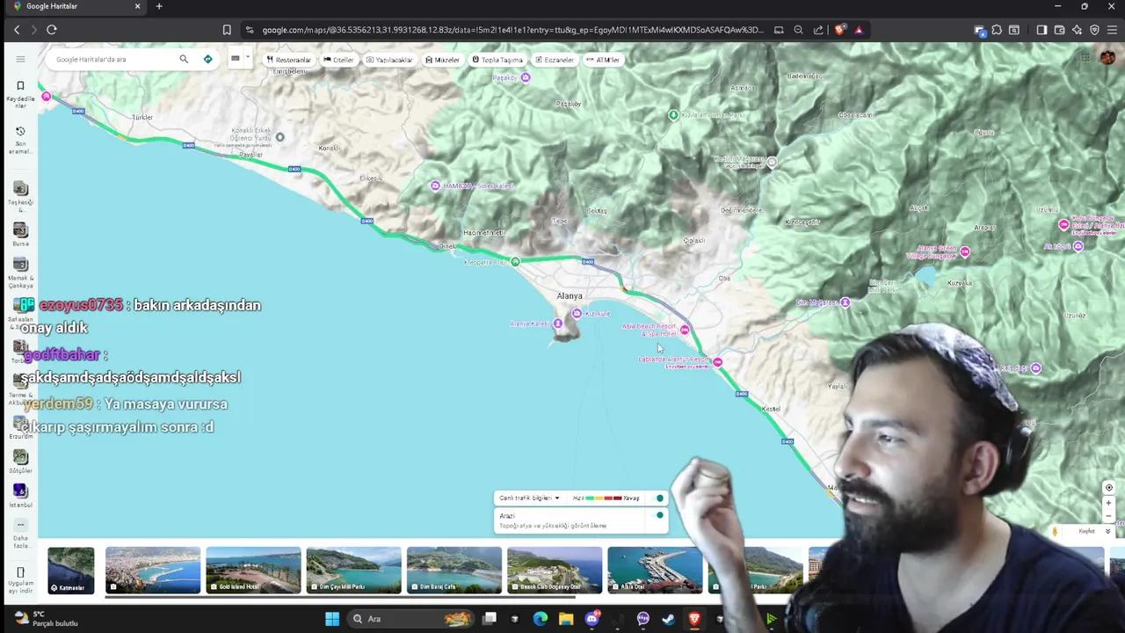Open Brave Wallet icon in toolbar
This screenshot has height=633, width=1125.
click(1059, 29)
